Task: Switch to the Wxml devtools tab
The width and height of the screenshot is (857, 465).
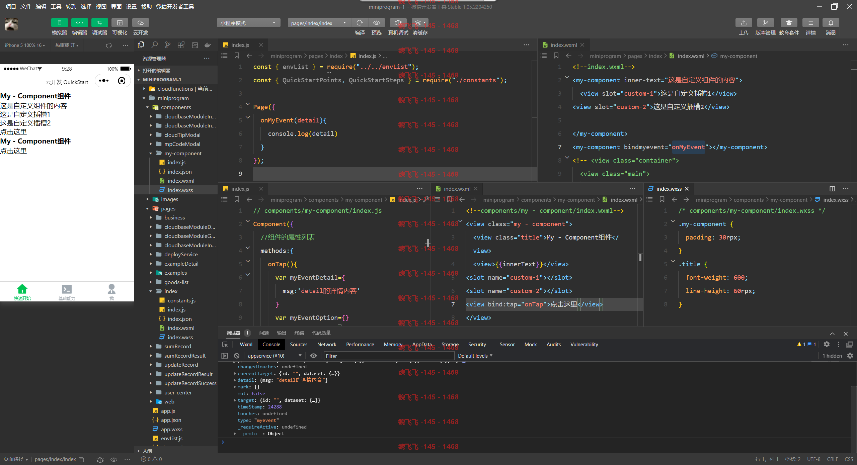Action: (246, 344)
